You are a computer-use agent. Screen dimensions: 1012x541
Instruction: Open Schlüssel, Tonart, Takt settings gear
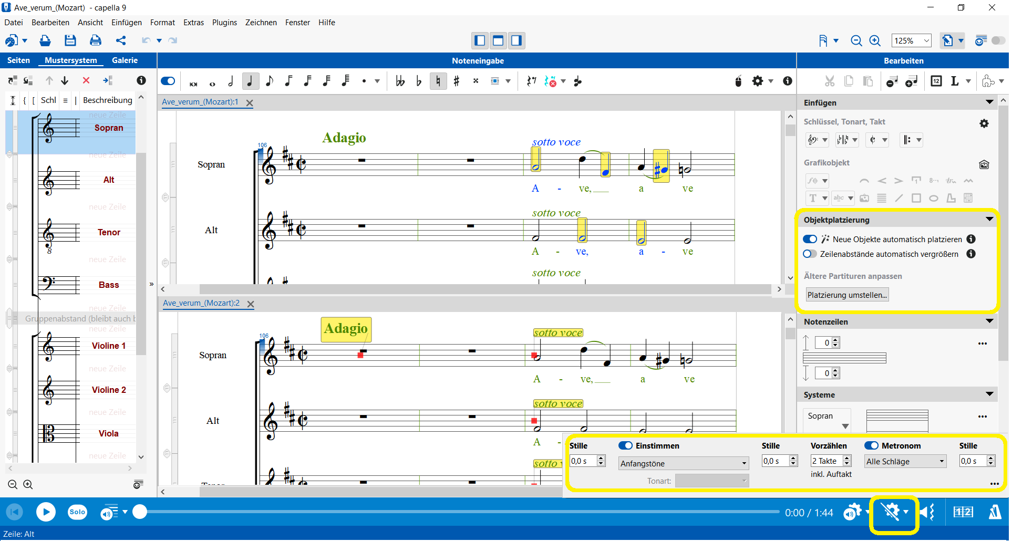pos(984,123)
